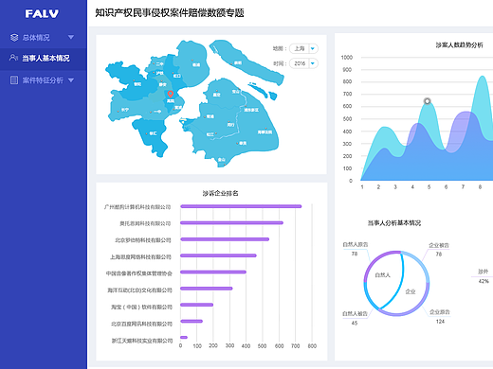Click the 涉诉企业排名 chart title
Viewport: 493px width, 369px height.
[x=220, y=193]
